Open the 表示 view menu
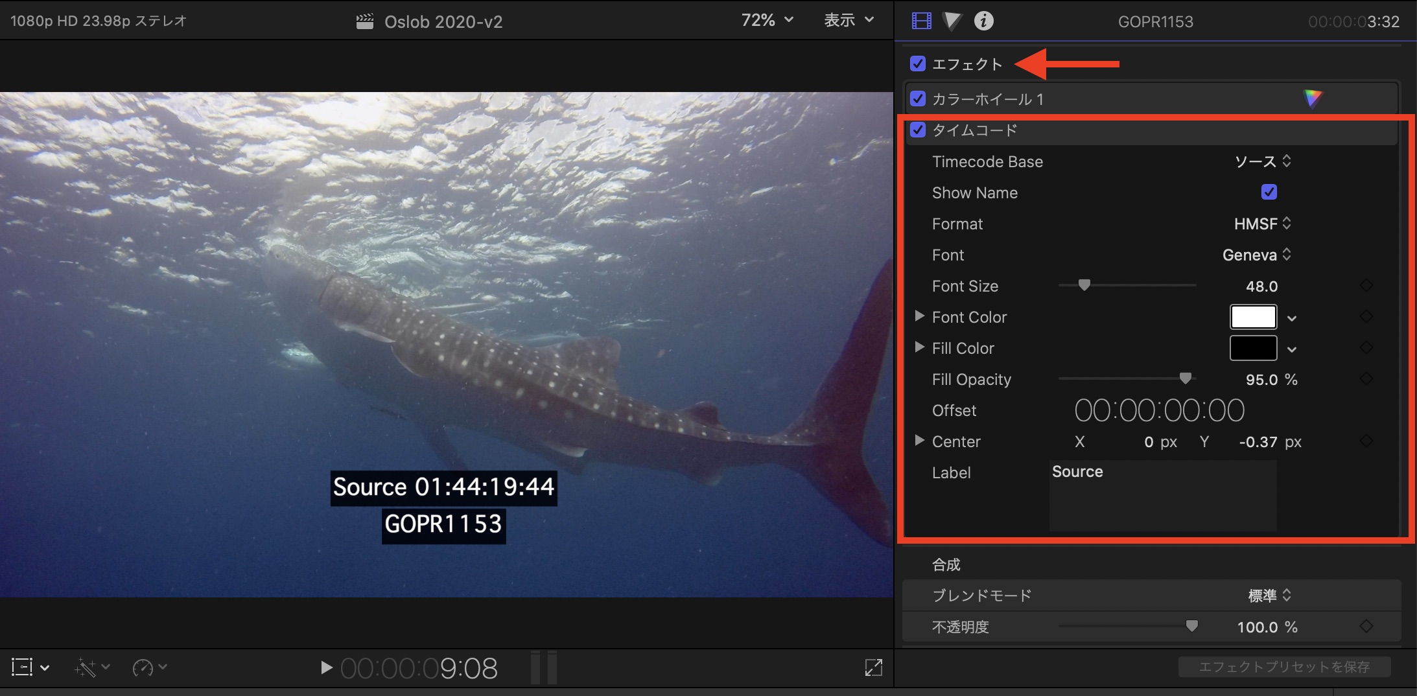This screenshot has height=696, width=1417. (848, 21)
